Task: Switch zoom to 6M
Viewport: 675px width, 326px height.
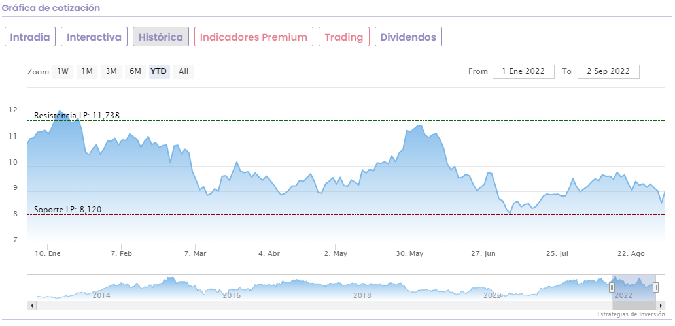Action: coord(135,71)
